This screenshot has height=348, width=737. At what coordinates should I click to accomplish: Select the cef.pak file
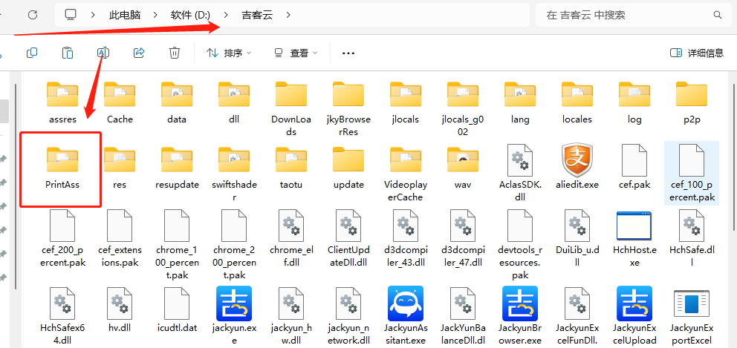tap(634, 168)
